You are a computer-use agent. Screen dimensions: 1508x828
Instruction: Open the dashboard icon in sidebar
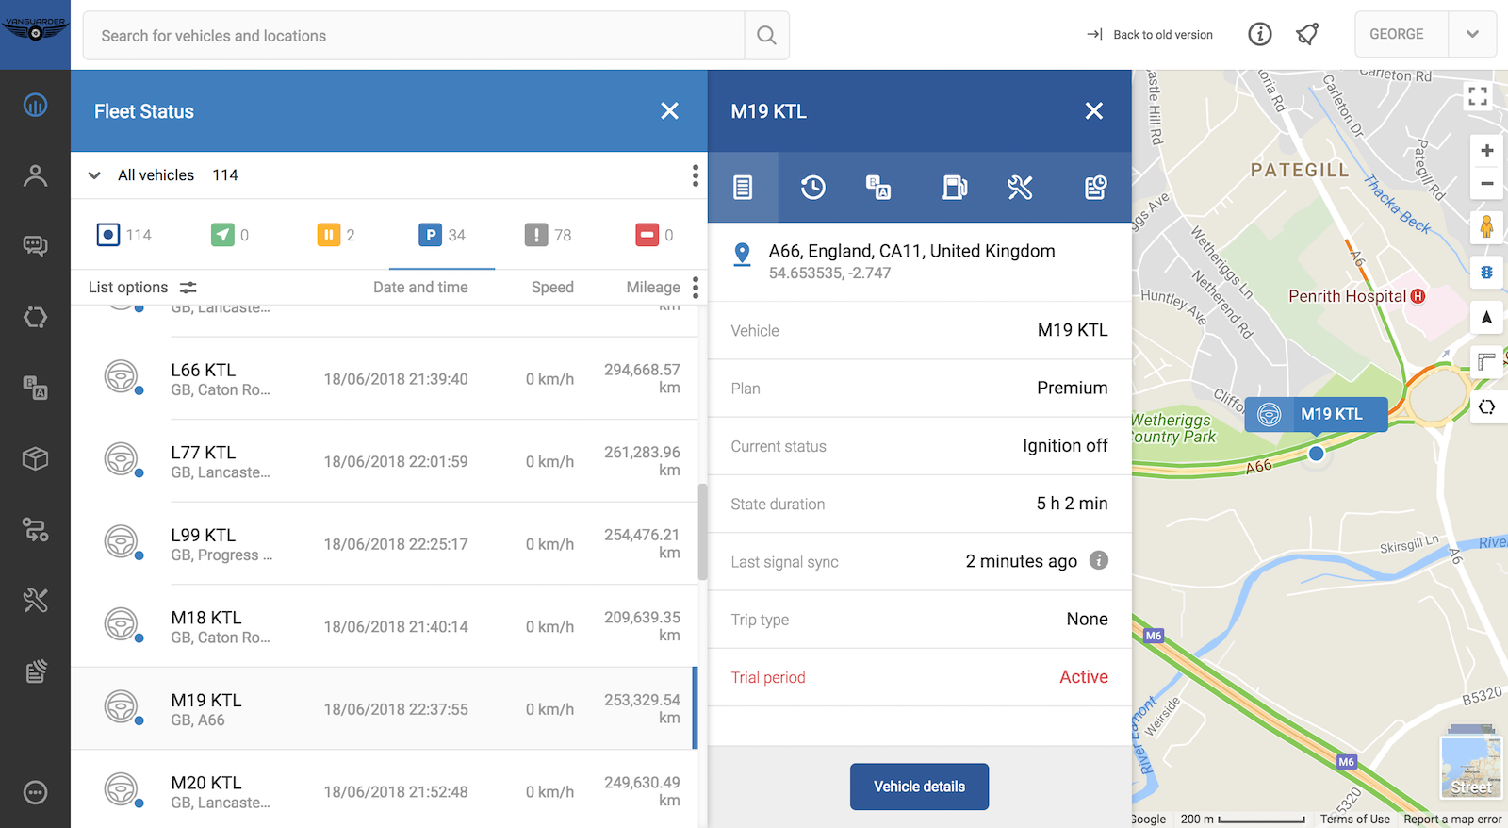pos(35,105)
